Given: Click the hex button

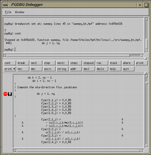Looking at the screenshot, I should coord(23,69).
